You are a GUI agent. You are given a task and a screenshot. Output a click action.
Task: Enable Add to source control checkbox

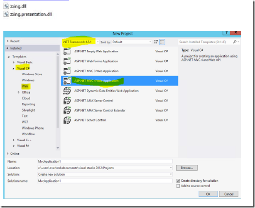point(178,186)
